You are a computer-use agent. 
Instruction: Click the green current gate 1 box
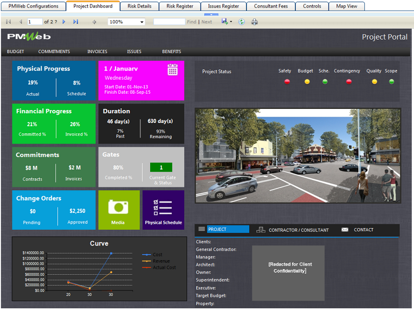(x=161, y=167)
